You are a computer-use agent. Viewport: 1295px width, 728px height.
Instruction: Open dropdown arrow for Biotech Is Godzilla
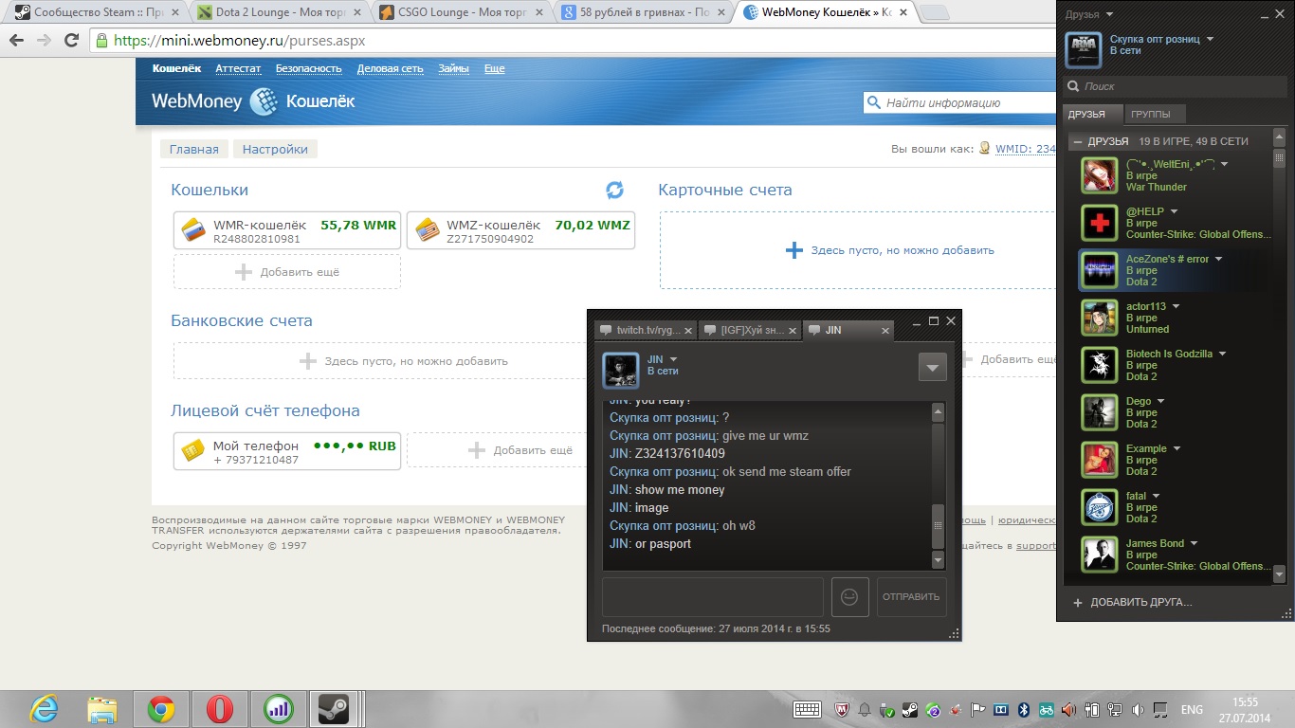point(1222,354)
